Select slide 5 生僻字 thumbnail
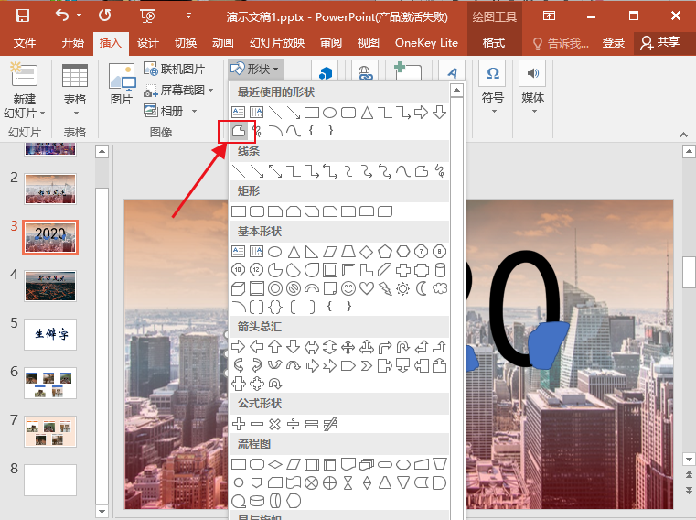The height and width of the screenshot is (520, 696). 50,334
